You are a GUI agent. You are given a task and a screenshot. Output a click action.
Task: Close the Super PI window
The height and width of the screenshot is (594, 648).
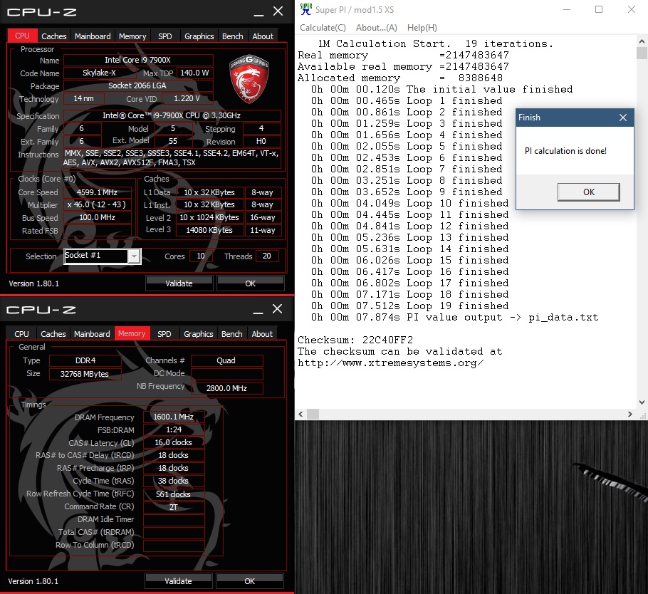pos(631,9)
